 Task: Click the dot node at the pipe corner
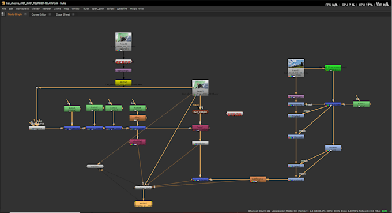pos(37,88)
